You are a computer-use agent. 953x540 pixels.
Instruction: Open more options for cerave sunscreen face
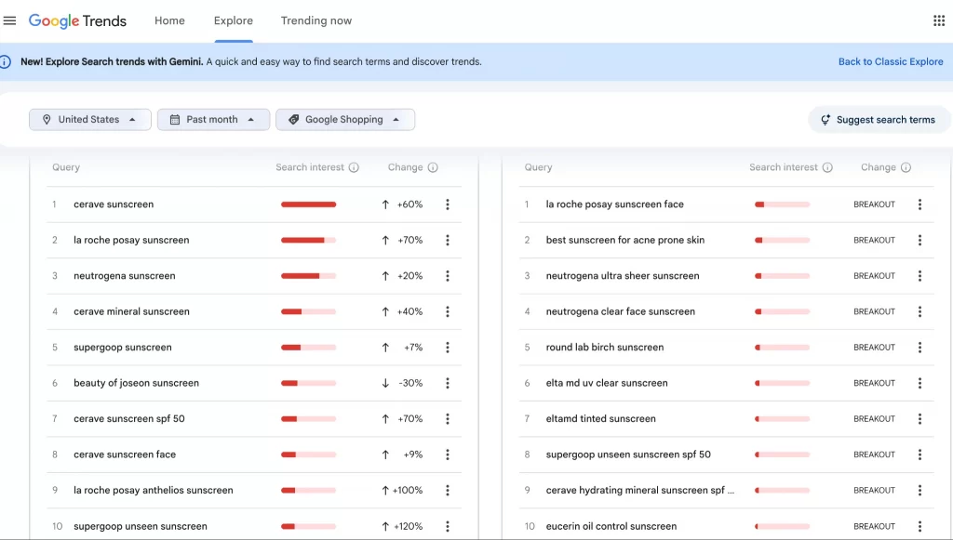click(x=448, y=454)
